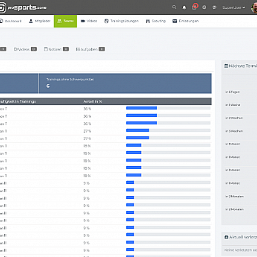Open Trainingsübungen in navigation bar
257x257 pixels.
(x=121, y=21)
